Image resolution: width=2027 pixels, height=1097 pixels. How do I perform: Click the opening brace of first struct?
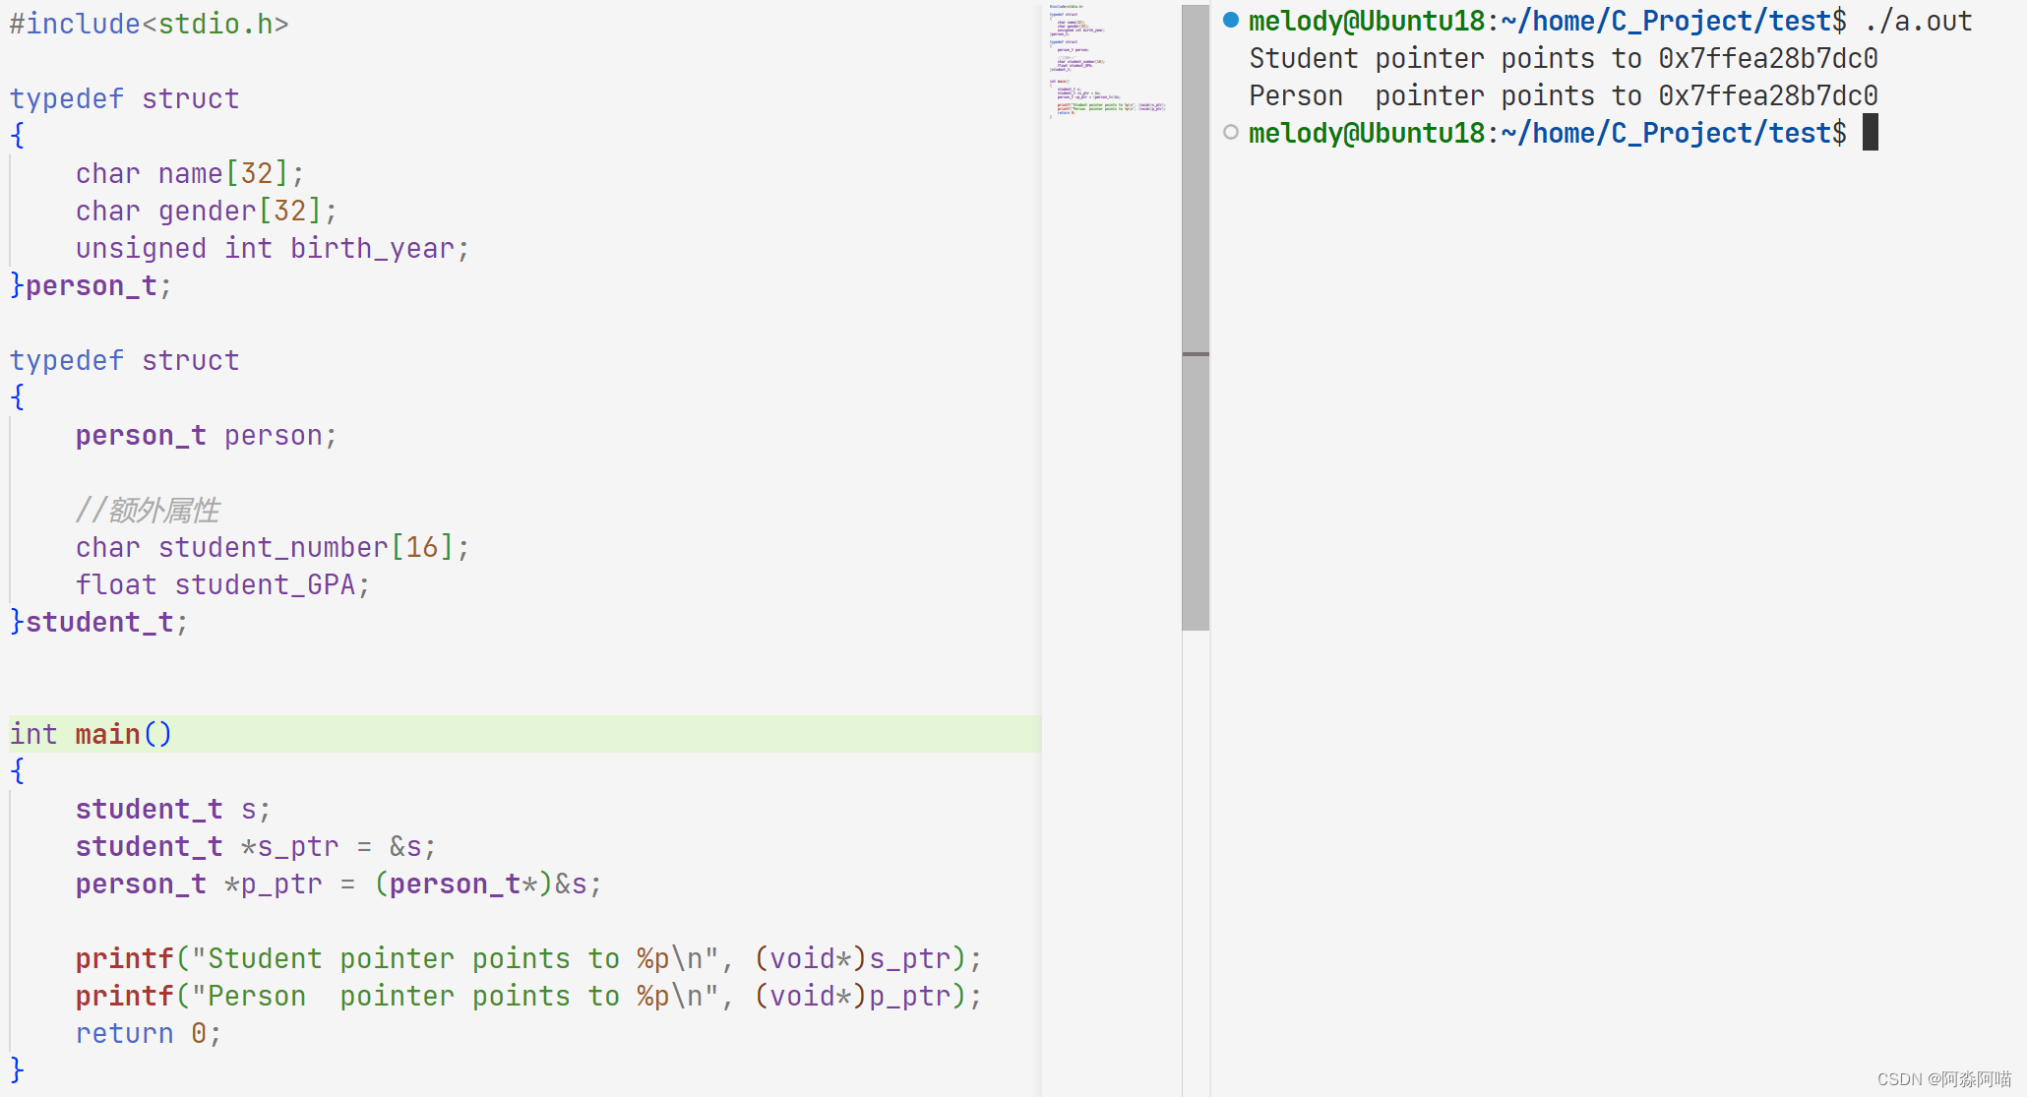[x=17, y=136]
